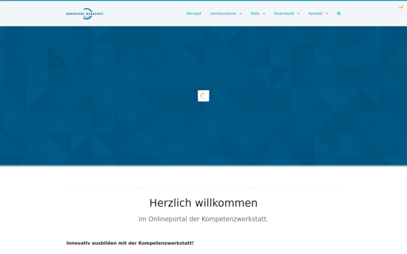This screenshot has width=407, height=254.
Task: Click the Kompetenzwerkstatt logo
Action: pos(85,14)
